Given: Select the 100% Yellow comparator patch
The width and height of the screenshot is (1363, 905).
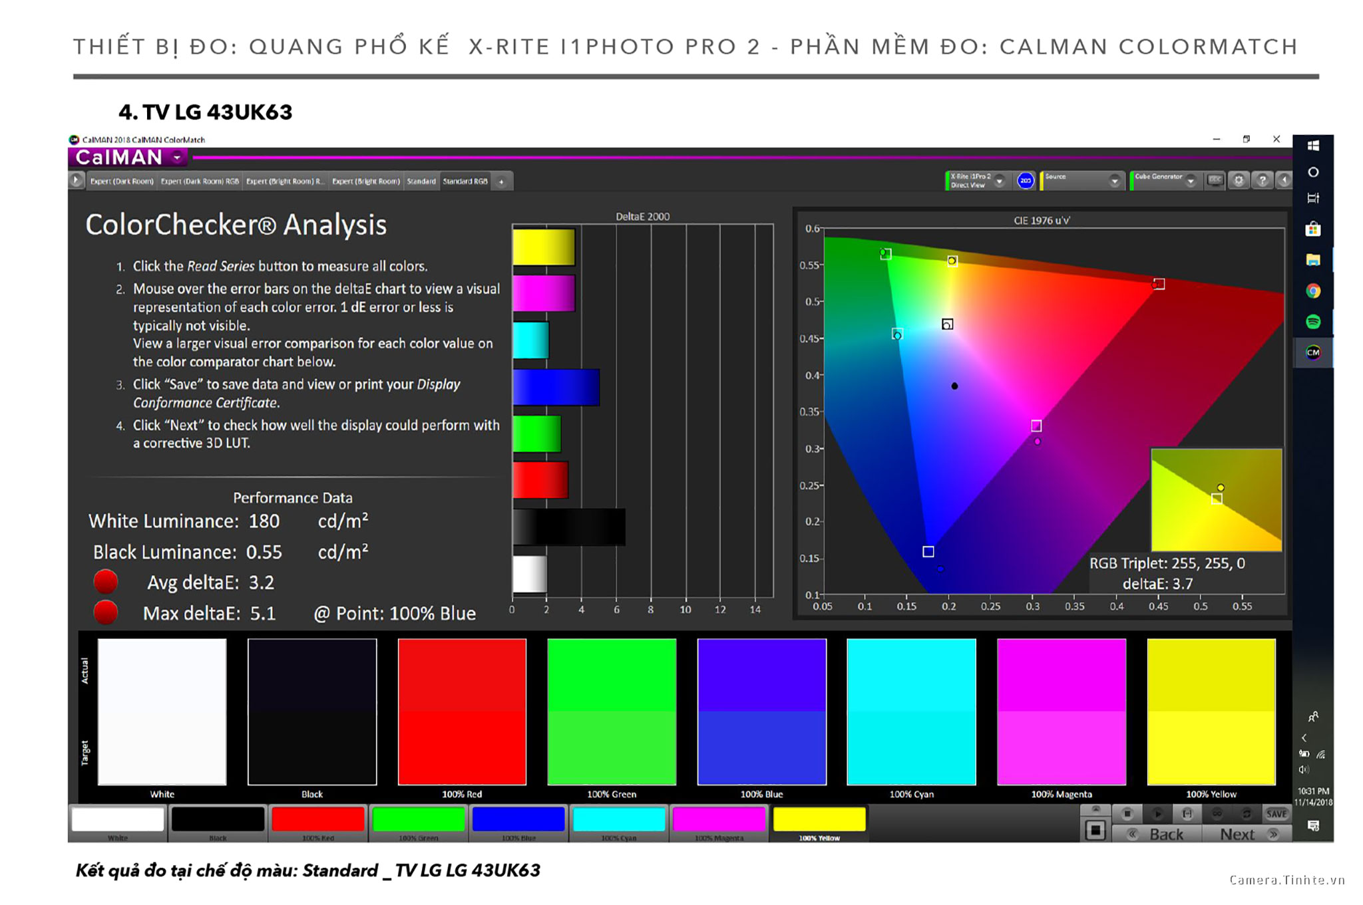Looking at the screenshot, I should coord(1211,711).
